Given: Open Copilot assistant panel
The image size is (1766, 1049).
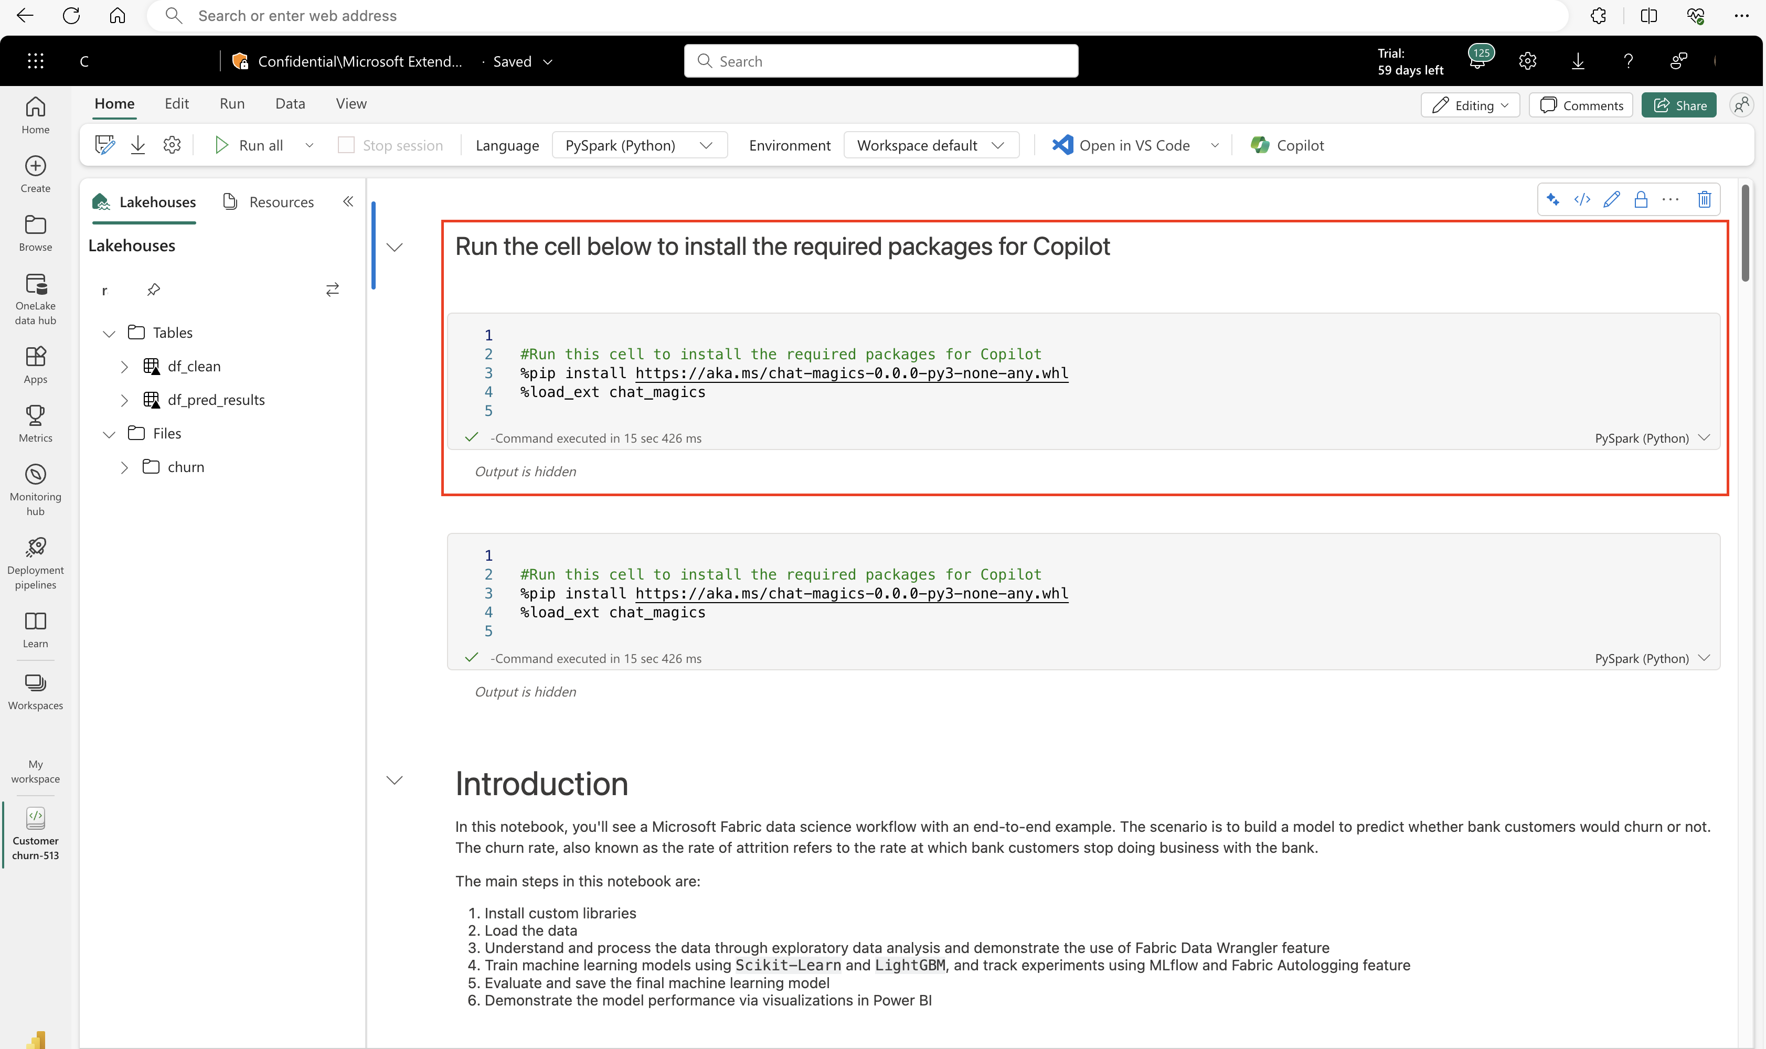Looking at the screenshot, I should [x=1286, y=145].
